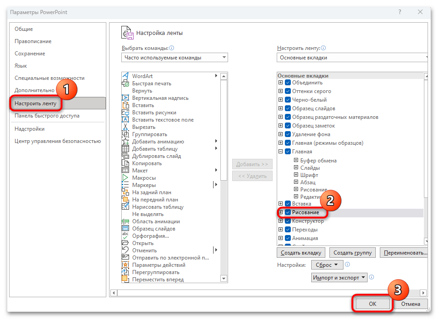Toggle the Оттенки серого checkbox

[x=288, y=91]
